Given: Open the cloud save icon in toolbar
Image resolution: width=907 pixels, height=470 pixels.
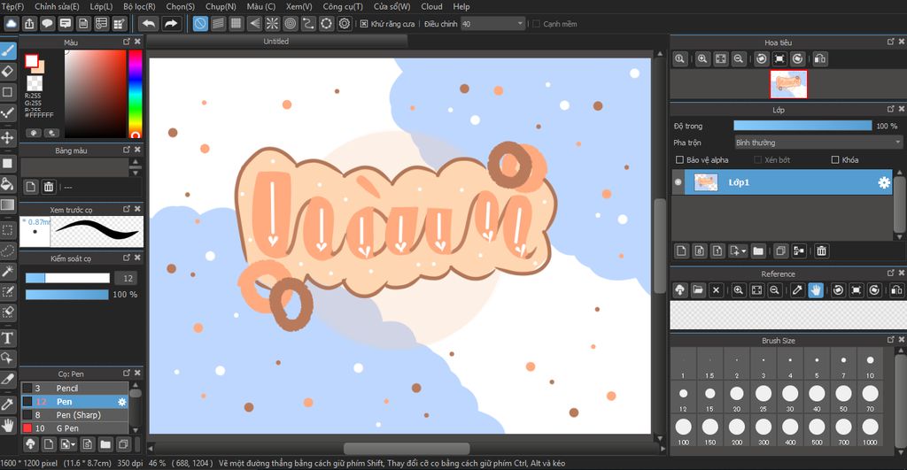Looking at the screenshot, I should (x=11, y=24).
